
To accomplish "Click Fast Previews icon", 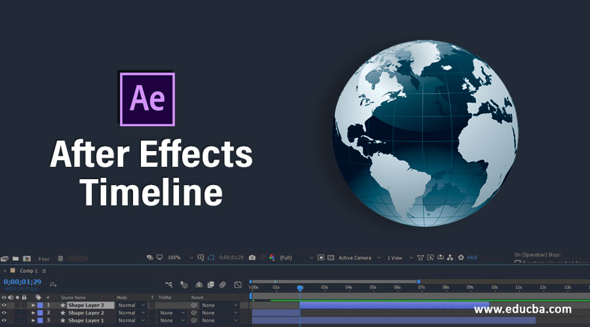I will pos(431,258).
